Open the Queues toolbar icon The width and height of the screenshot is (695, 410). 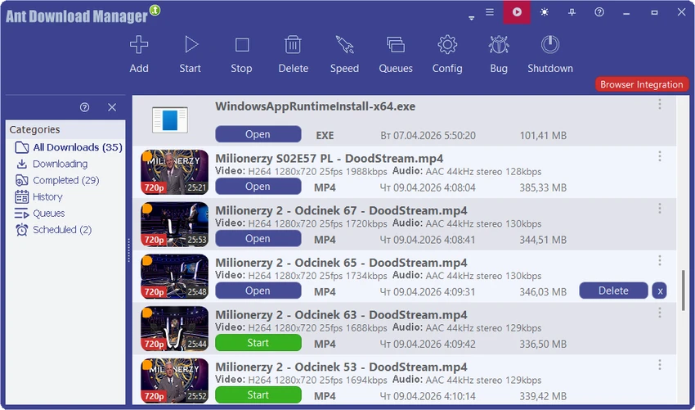click(x=396, y=45)
